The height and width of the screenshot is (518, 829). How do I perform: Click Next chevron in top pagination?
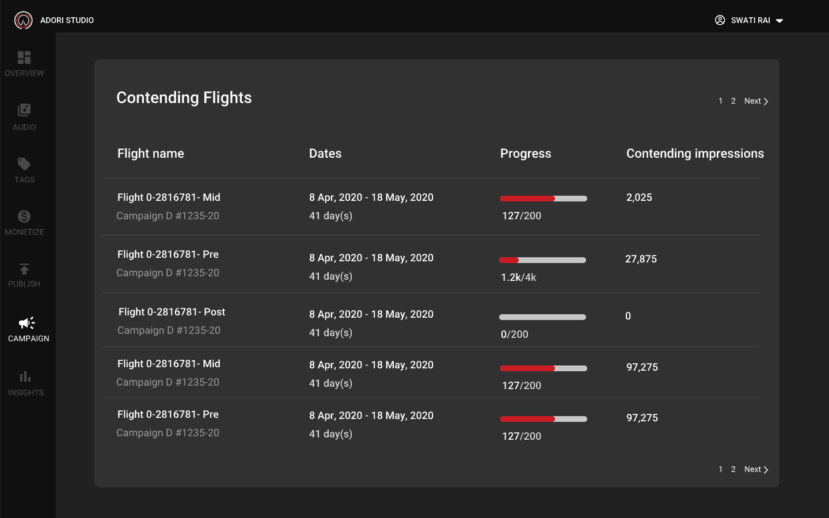(x=766, y=101)
